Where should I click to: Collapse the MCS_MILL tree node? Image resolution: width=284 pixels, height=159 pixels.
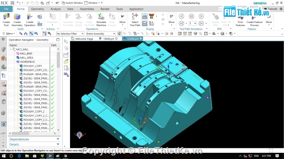coord(10,49)
